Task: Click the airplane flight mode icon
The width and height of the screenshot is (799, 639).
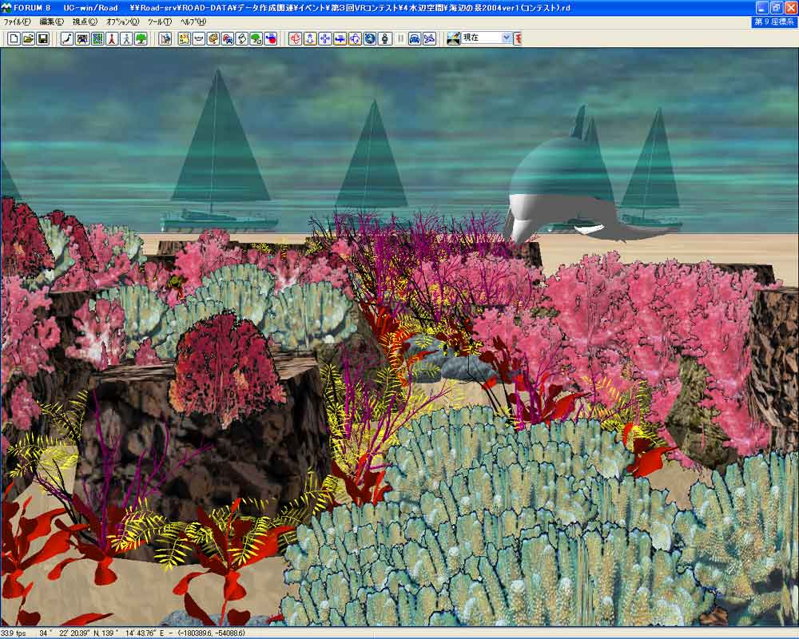Action: click(430, 38)
